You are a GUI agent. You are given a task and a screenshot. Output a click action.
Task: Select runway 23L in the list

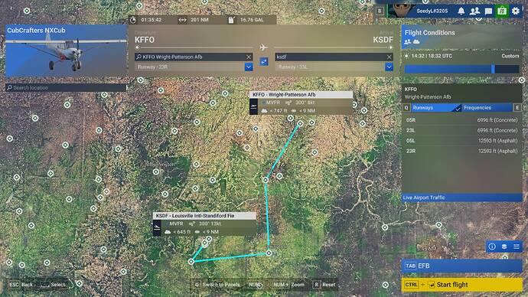pos(461,130)
